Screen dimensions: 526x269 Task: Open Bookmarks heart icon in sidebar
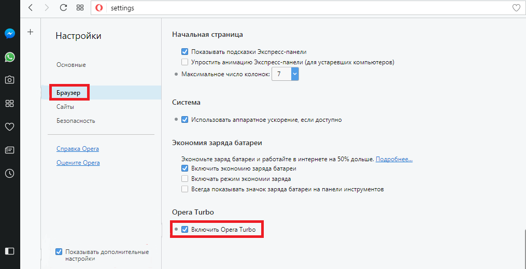(9, 126)
